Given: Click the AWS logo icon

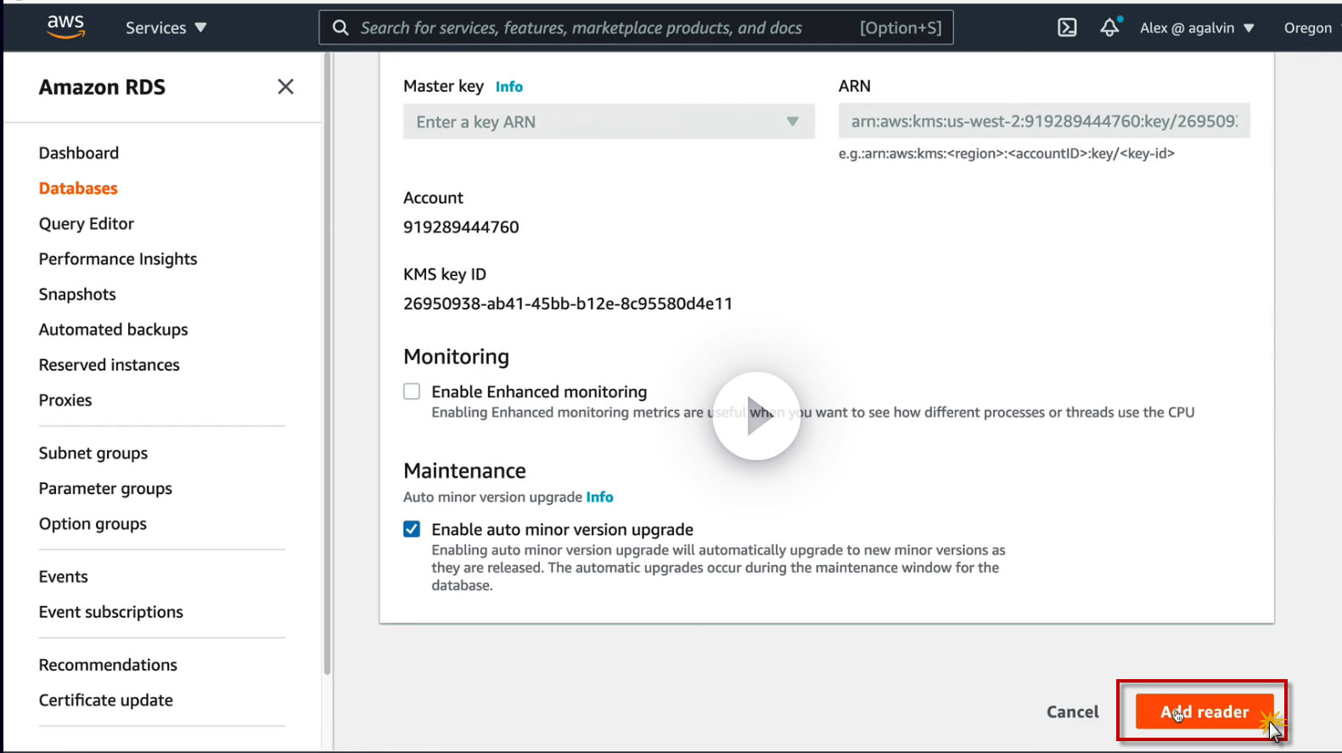Looking at the screenshot, I should [x=65, y=26].
